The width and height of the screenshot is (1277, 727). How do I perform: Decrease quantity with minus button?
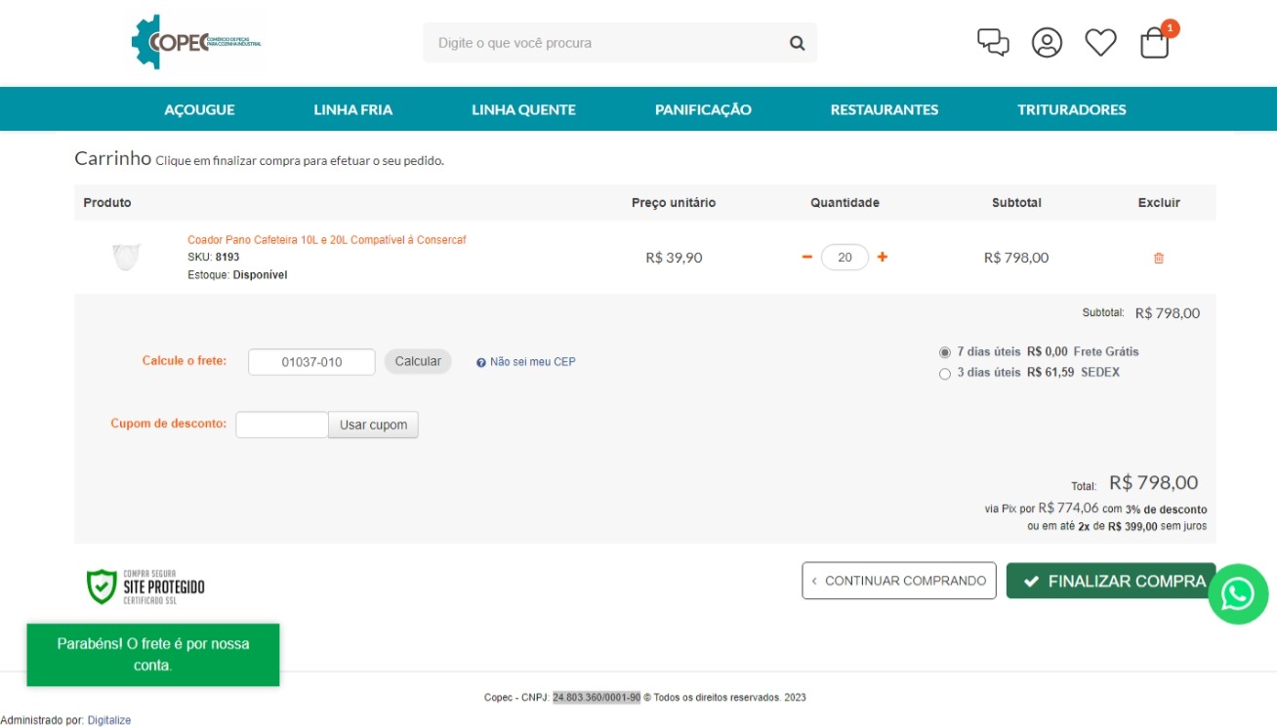[x=806, y=257]
